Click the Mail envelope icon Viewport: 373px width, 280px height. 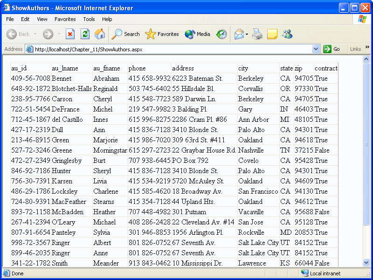coord(239,34)
